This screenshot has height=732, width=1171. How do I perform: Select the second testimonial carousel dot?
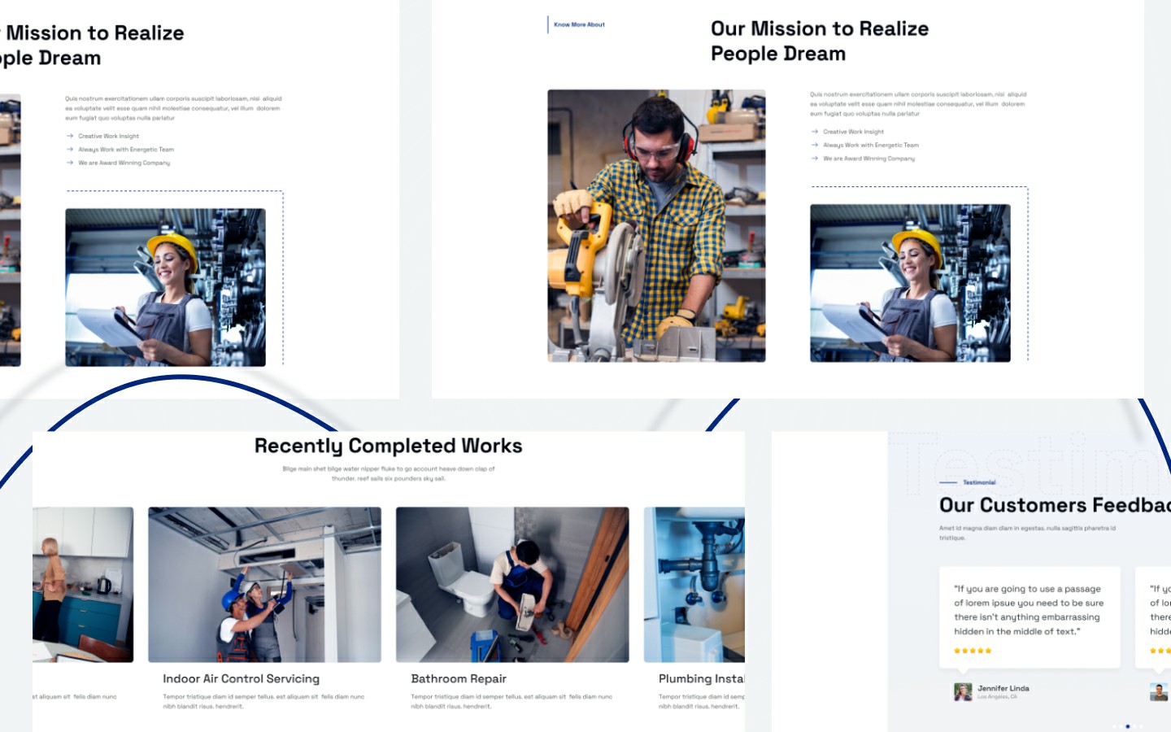(1121, 725)
